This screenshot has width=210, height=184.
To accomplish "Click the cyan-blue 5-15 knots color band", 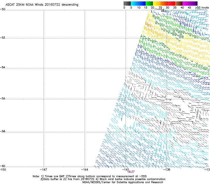I will (x=138, y=3).
